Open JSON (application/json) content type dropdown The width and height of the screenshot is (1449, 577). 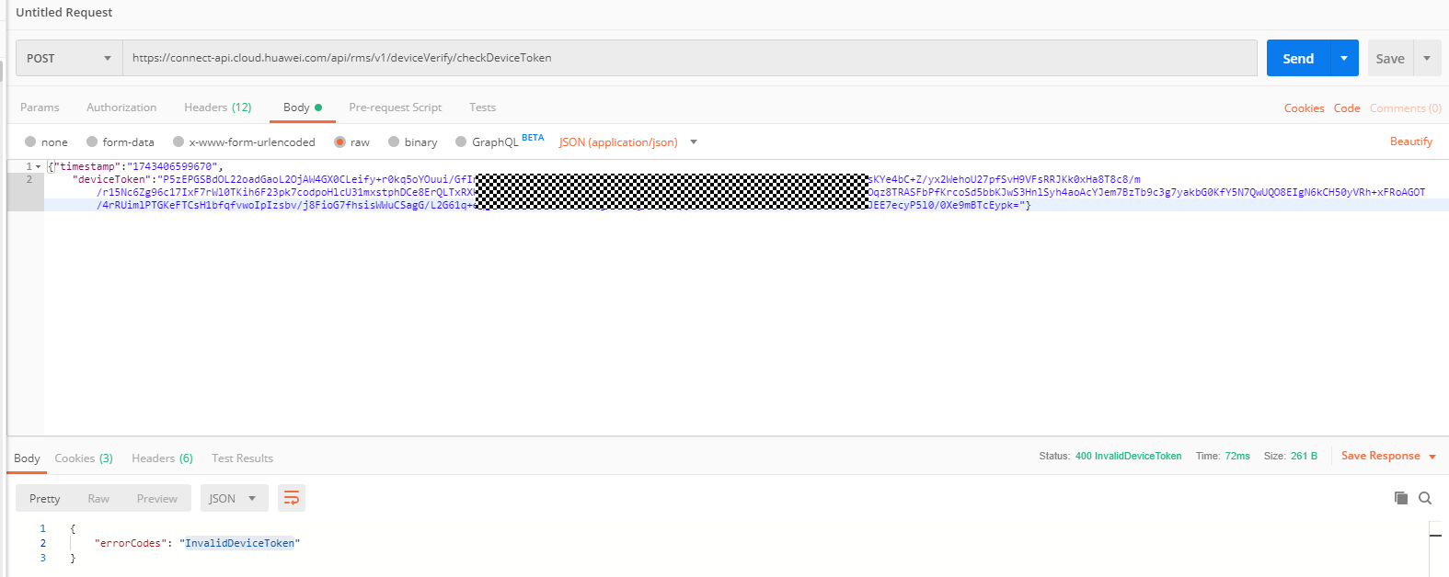pos(628,142)
